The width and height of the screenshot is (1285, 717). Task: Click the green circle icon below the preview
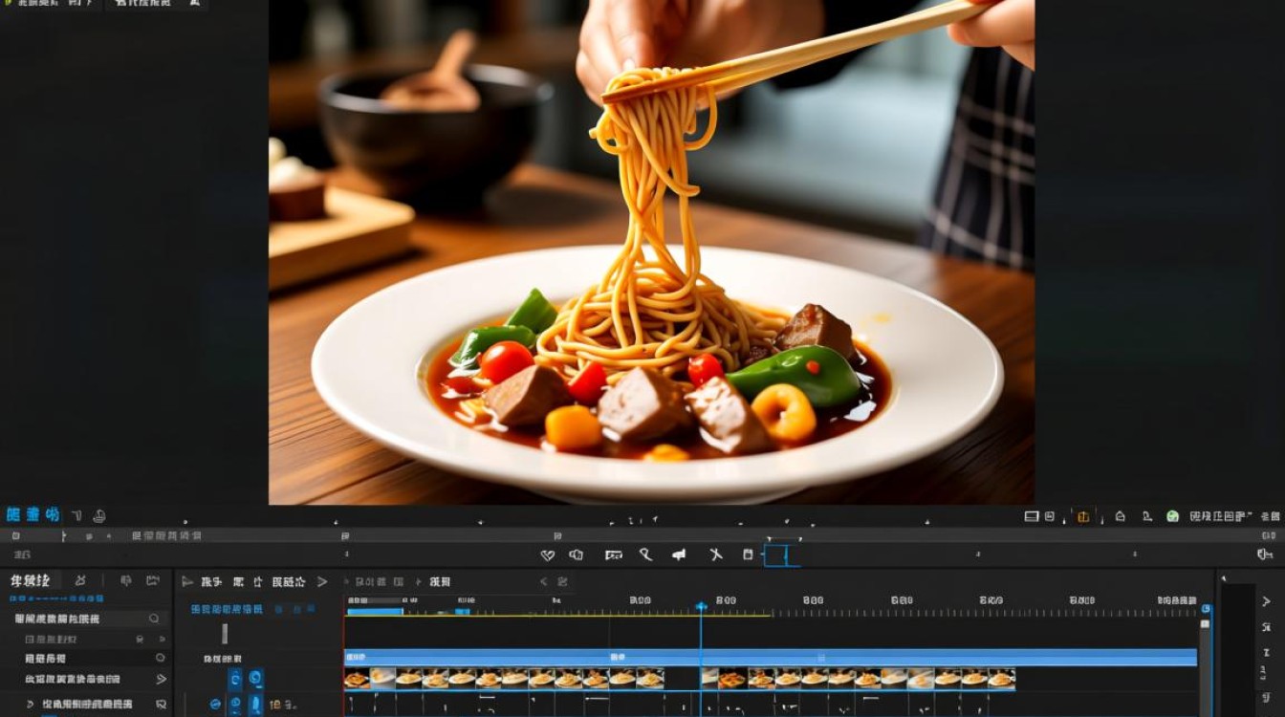pos(1172,516)
